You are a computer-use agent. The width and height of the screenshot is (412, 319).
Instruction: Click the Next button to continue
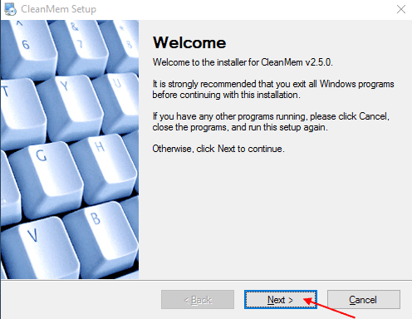[281, 299]
